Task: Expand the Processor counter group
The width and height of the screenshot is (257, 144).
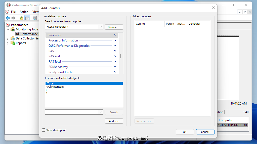Action: [x=115, y=35]
